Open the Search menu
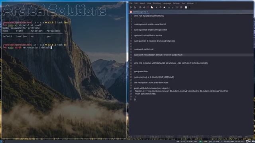 [142, 3]
